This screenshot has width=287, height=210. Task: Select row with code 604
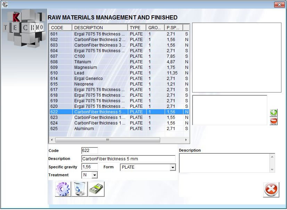click(119, 51)
